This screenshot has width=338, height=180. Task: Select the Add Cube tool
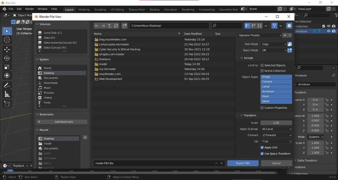coord(7,104)
